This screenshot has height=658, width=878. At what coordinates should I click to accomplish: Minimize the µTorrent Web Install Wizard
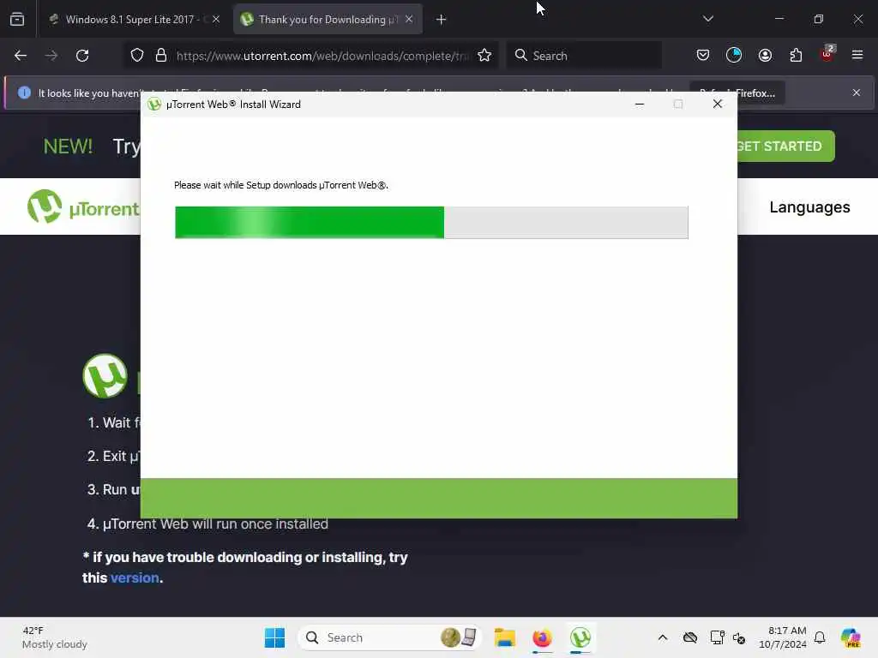click(x=640, y=104)
